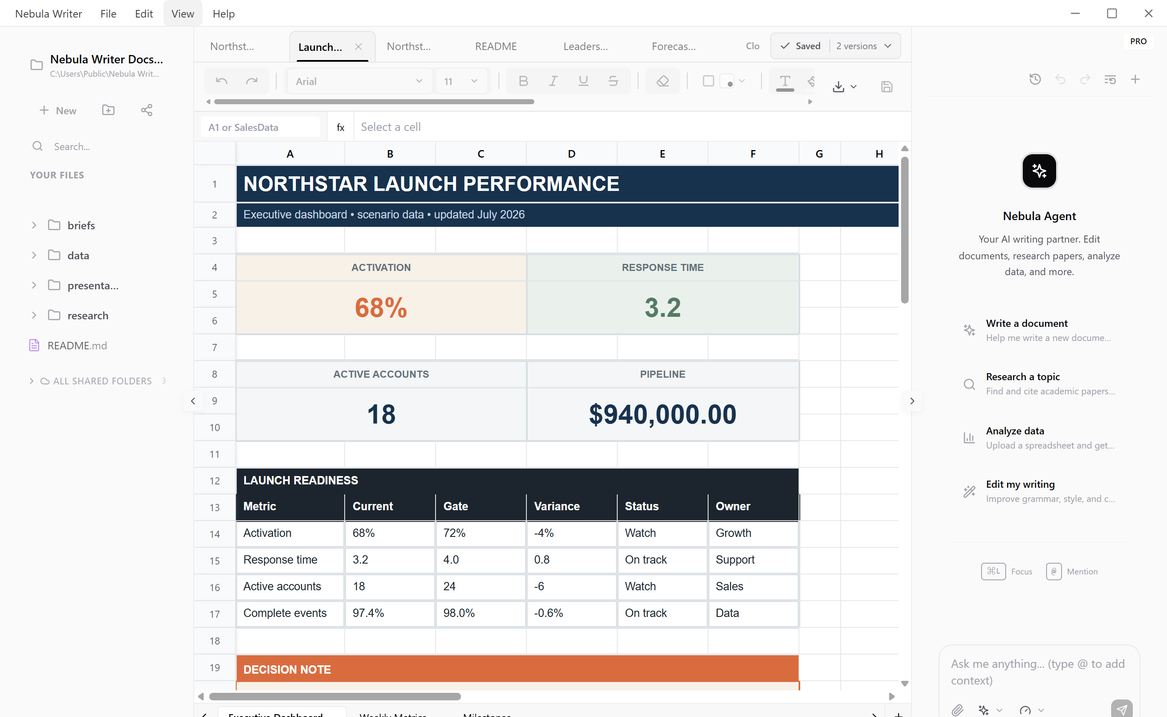
Task: Click the A1 or SalesData name box
Action: click(261, 127)
